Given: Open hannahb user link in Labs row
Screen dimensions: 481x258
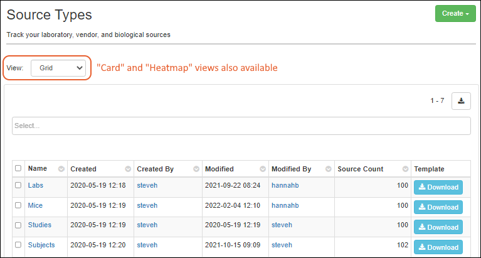Looking at the screenshot, I should coord(285,186).
